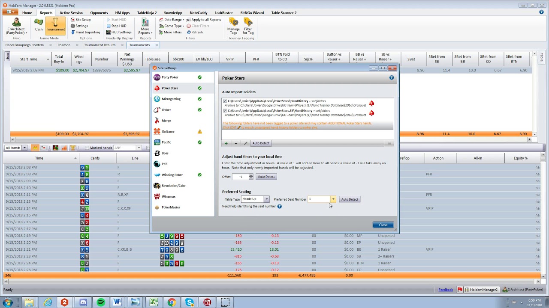Switch to Cash game mode
This screenshot has width=549, height=308.
(x=39, y=25)
